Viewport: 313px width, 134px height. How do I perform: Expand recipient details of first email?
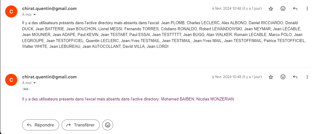(x=34, y=15)
